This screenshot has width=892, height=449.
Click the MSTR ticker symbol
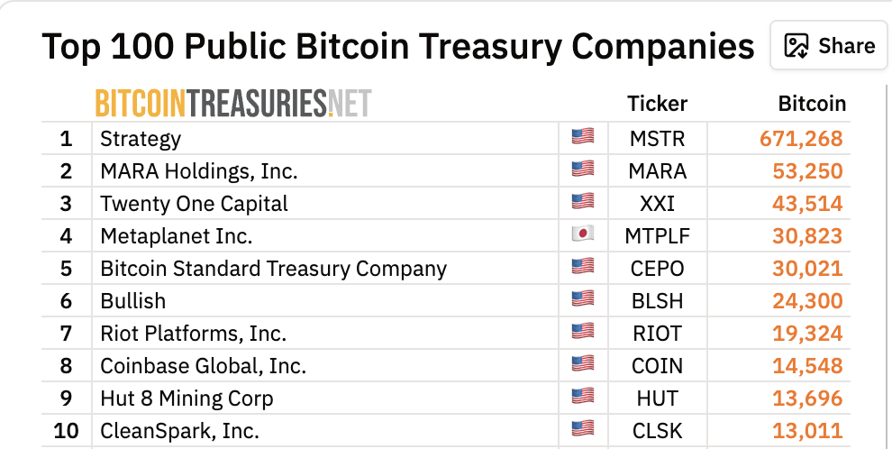click(x=658, y=139)
